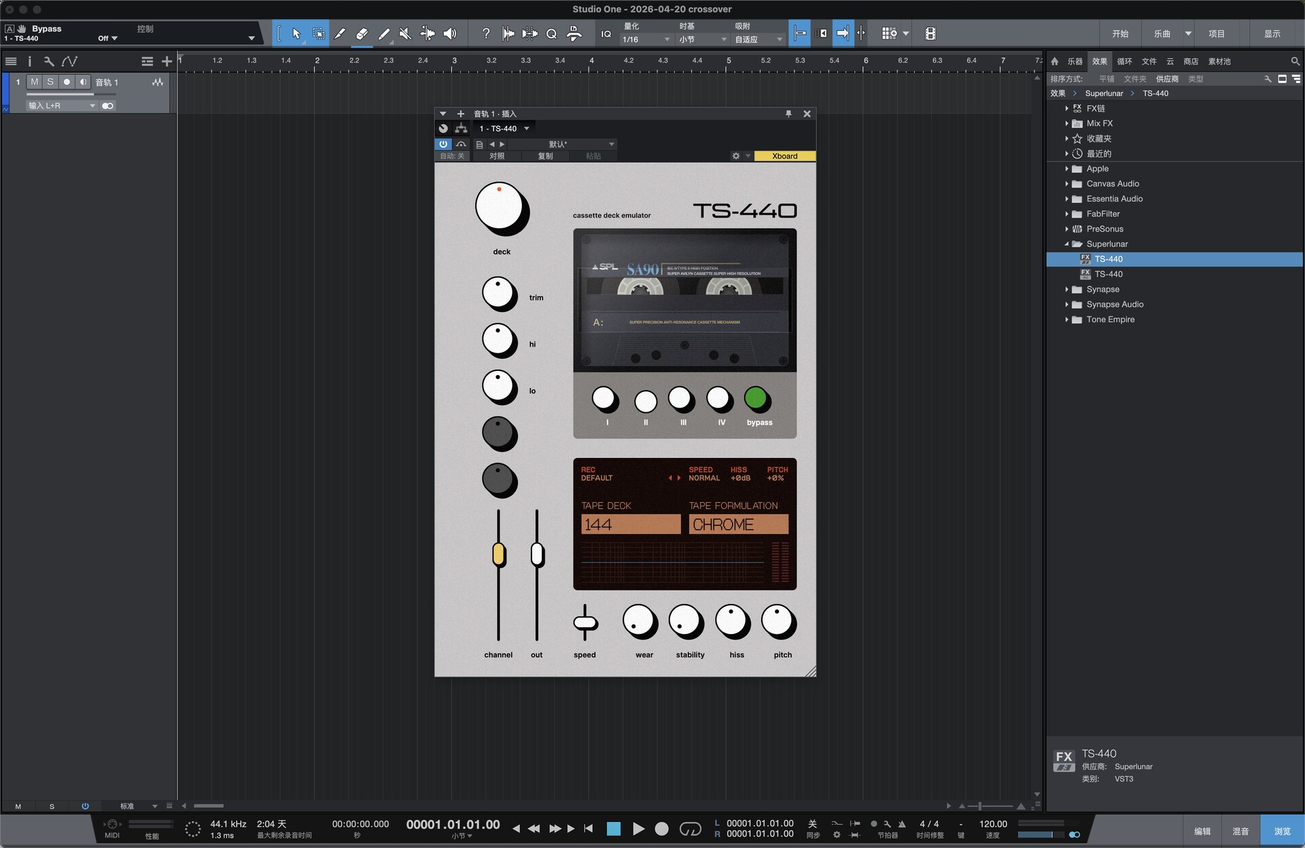Toggle the green bypass button
Viewport: 1305px width, 848px height.
(x=756, y=399)
